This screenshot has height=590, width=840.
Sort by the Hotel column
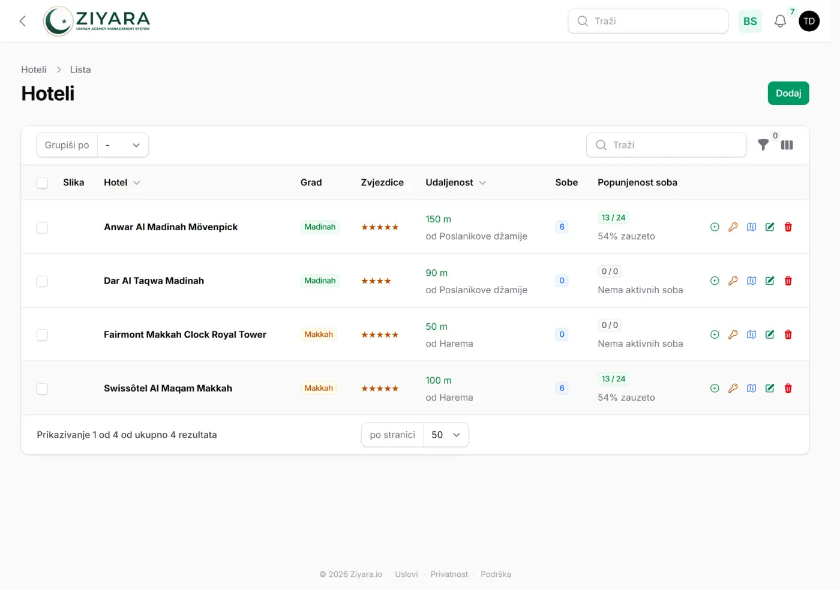pyautogui.click(x=122, y=183)
